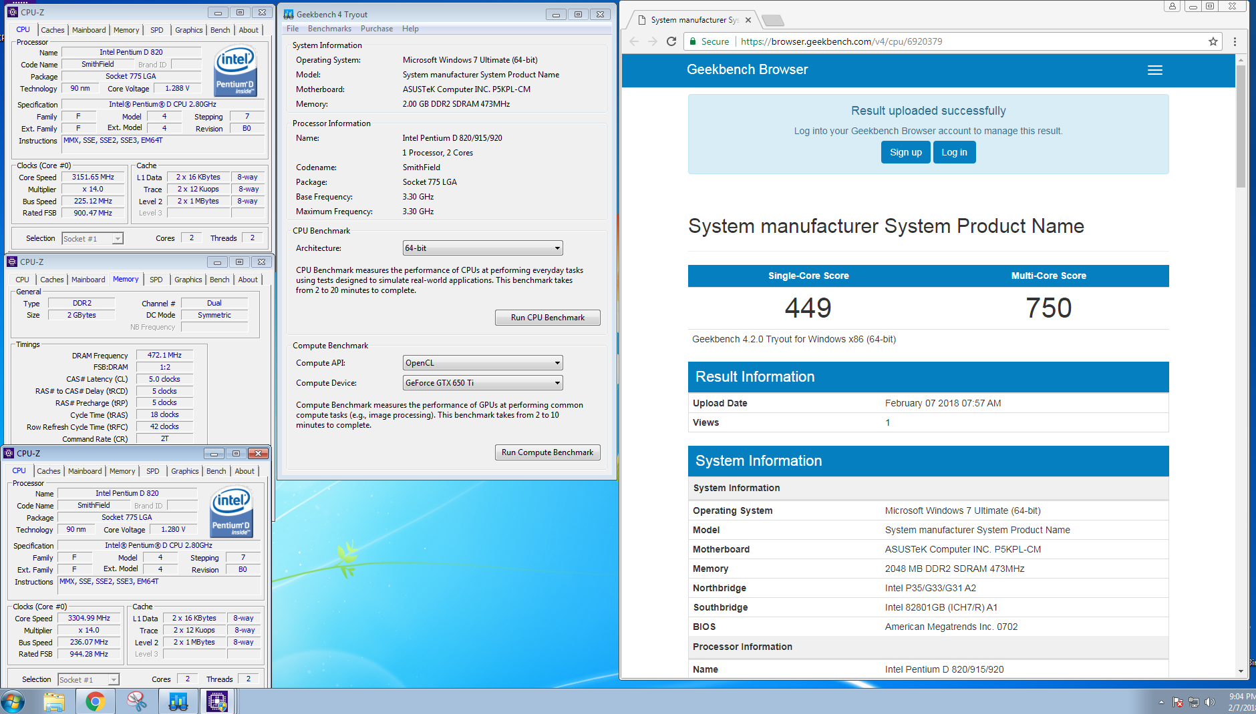Click top CPU-Z window title icon
The image size is (1256, 714).
click(12, 12)
